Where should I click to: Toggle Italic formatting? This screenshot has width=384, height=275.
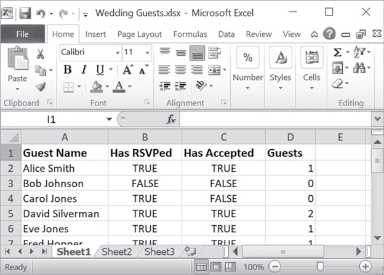84,69
